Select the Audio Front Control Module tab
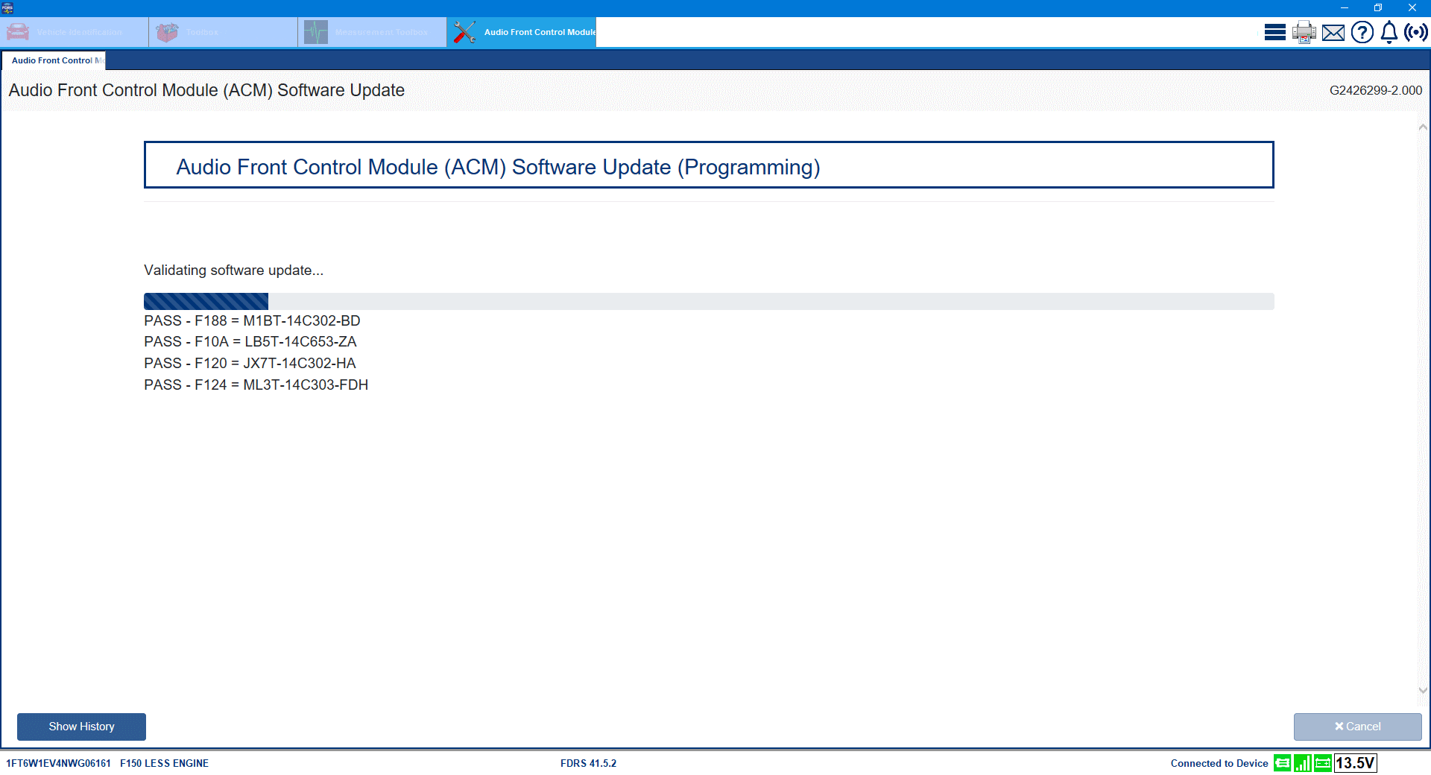Image resolution: width=1431 pixels, height=775 pixels. pos(539,32)
